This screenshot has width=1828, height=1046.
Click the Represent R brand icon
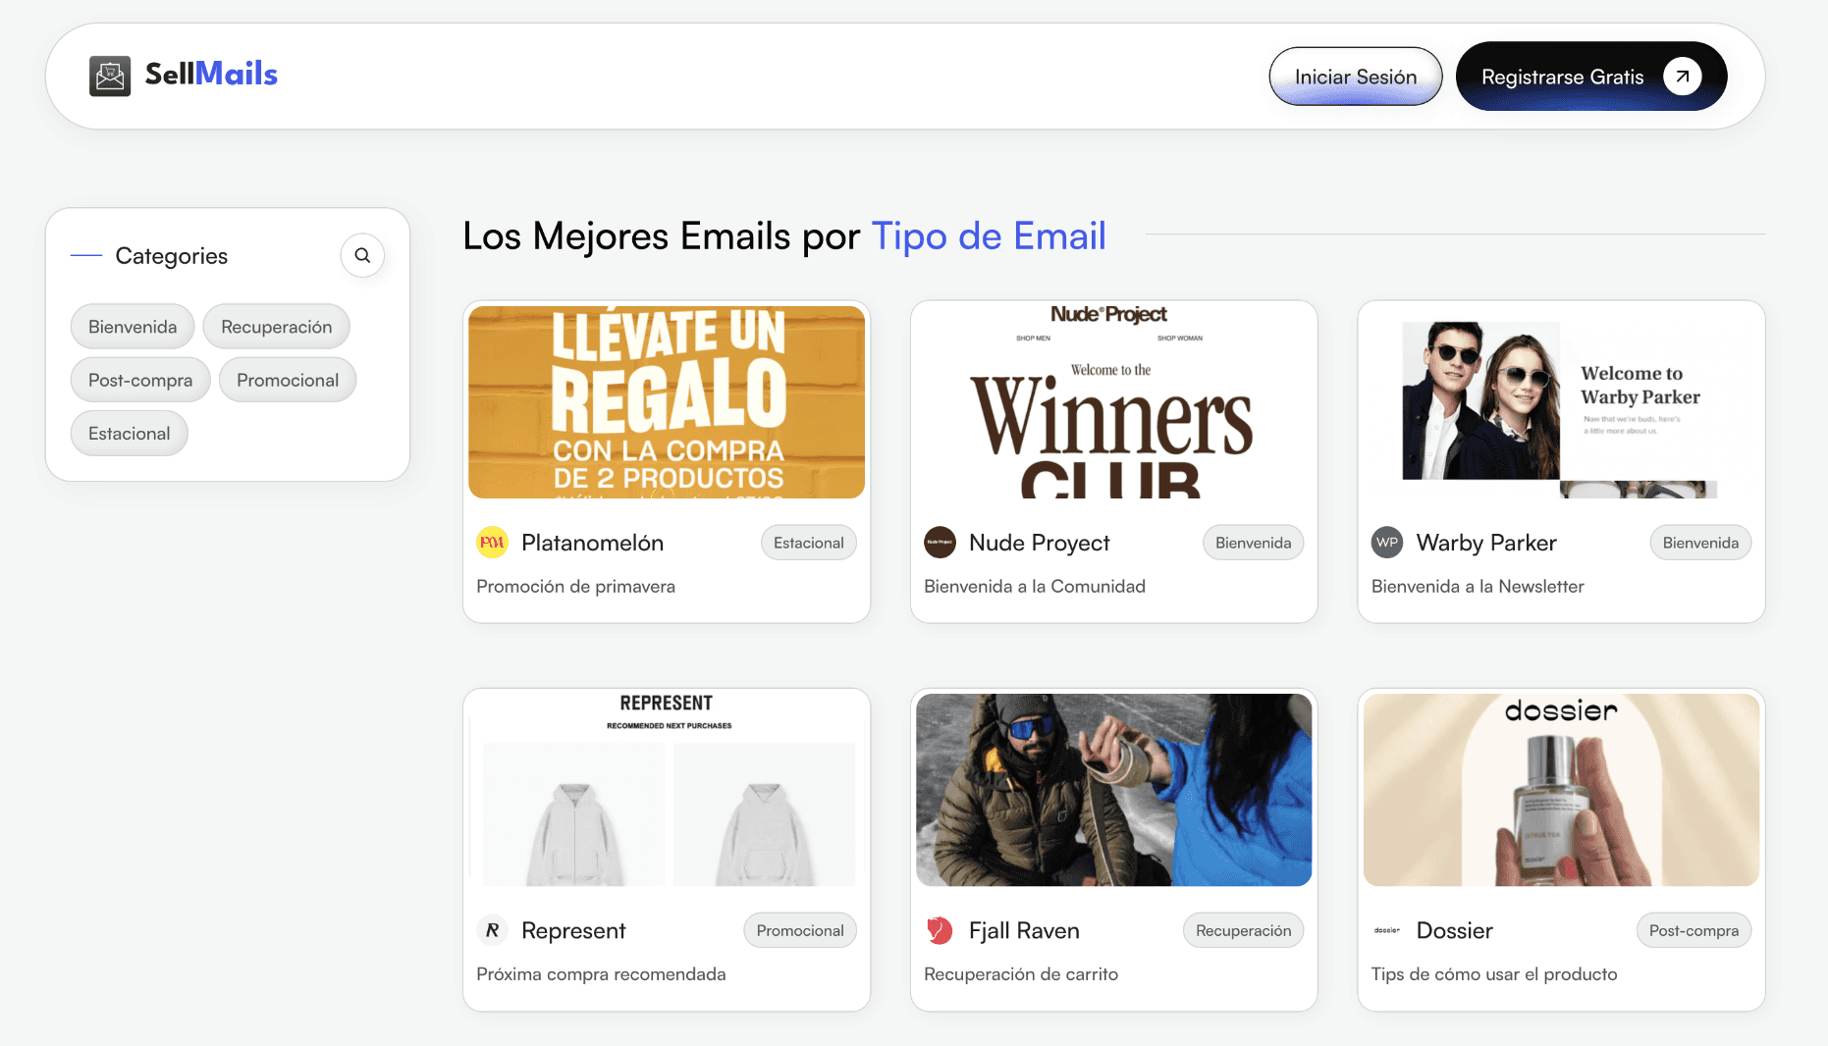point(492,930)
